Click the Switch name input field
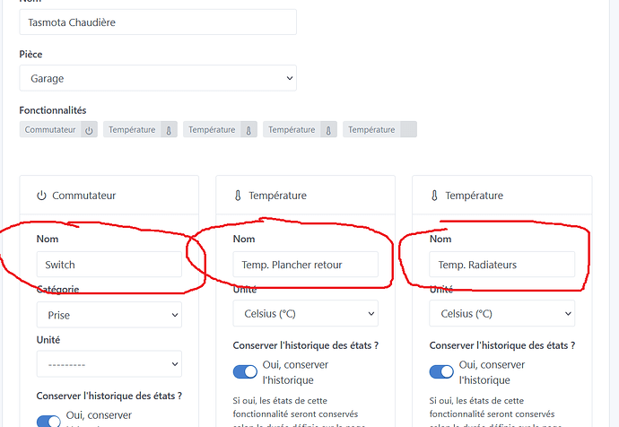 click(109, 265)
